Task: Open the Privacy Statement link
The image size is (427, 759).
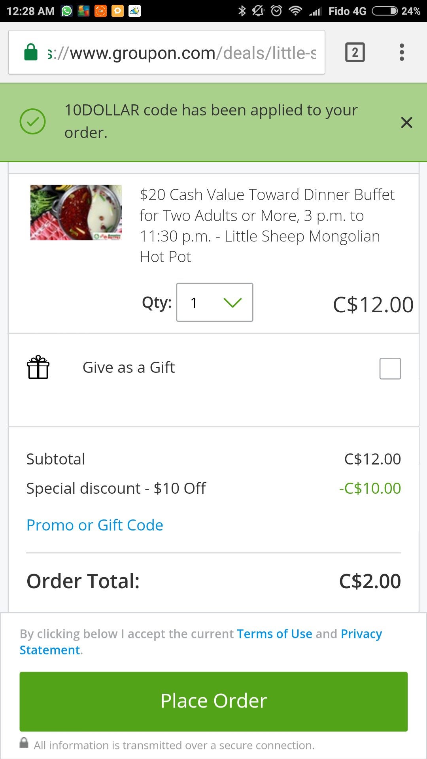Action: [x=201, y=642]
